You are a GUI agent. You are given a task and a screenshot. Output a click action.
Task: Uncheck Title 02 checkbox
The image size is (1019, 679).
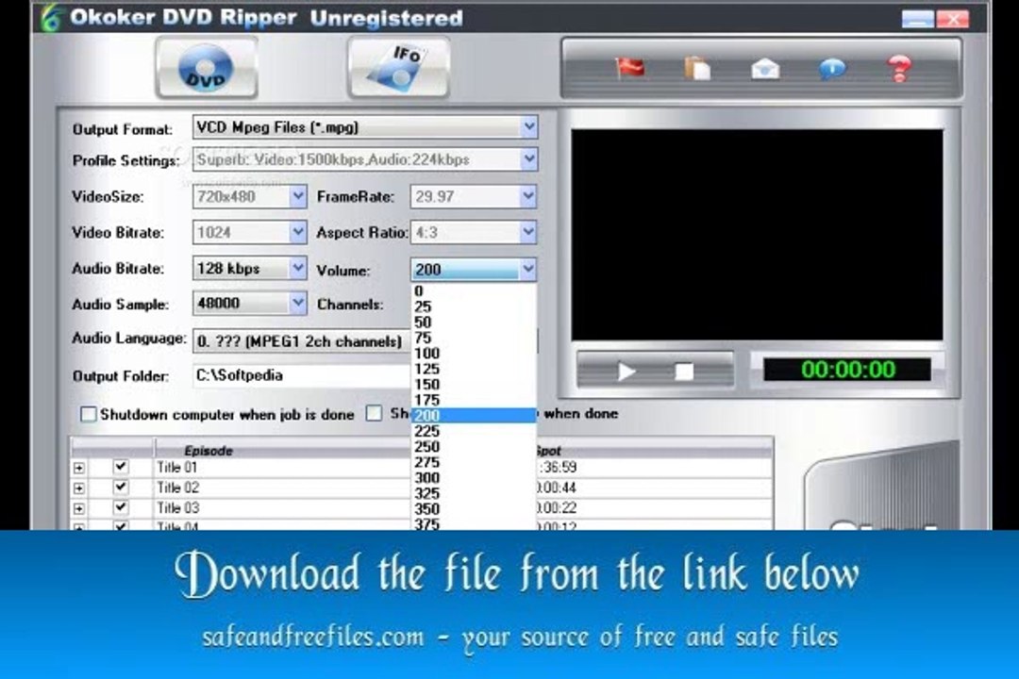pos(121,487)
